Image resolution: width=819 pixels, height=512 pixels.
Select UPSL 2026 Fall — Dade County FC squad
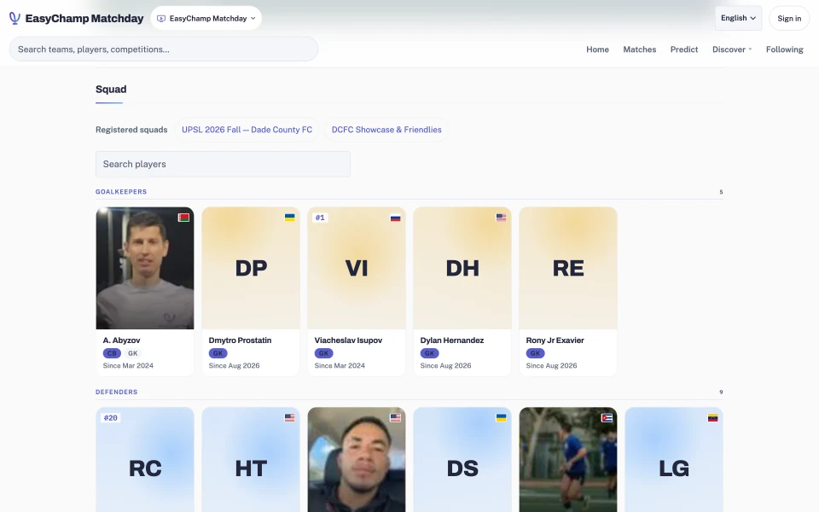[247, 130]
